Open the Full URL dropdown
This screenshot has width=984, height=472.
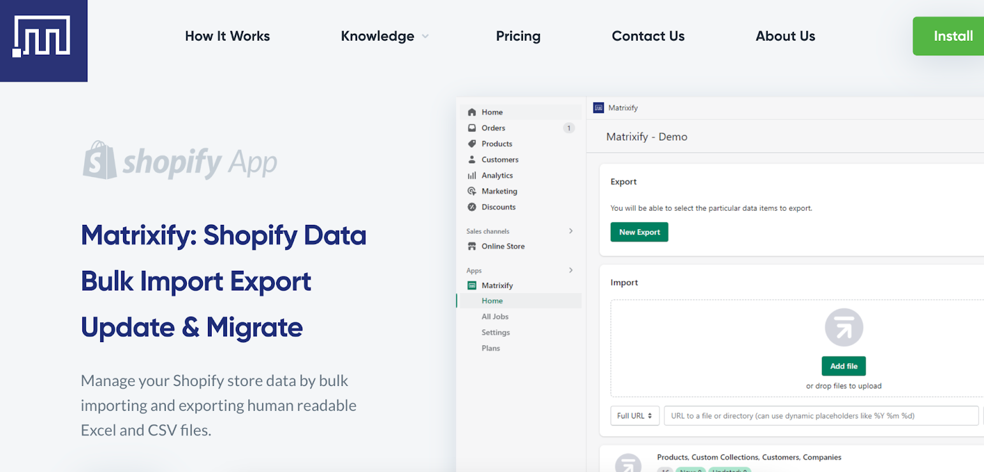pyautogui.click(x=635, y=415)
